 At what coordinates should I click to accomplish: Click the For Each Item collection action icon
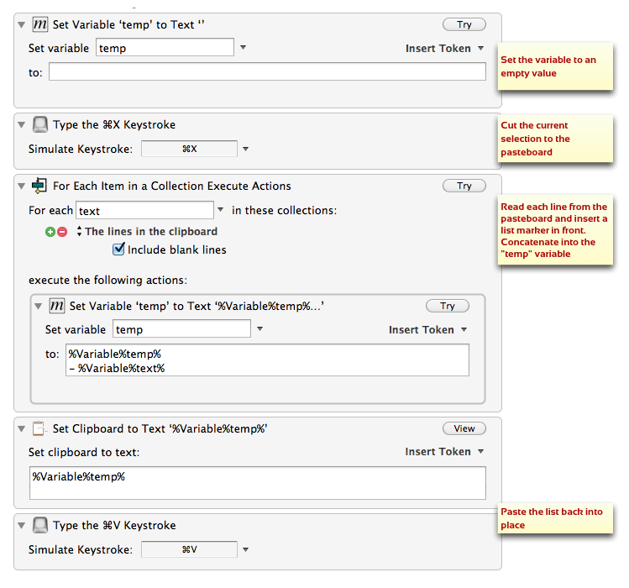39,186
